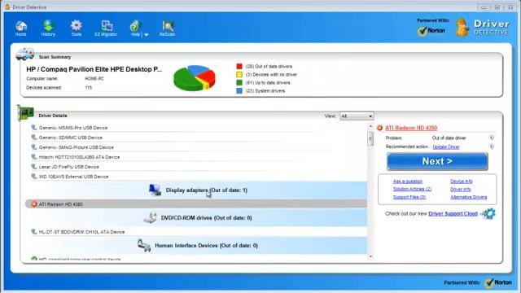Select Generic- SM/xD-Picture USB Device row

point(199,147)
